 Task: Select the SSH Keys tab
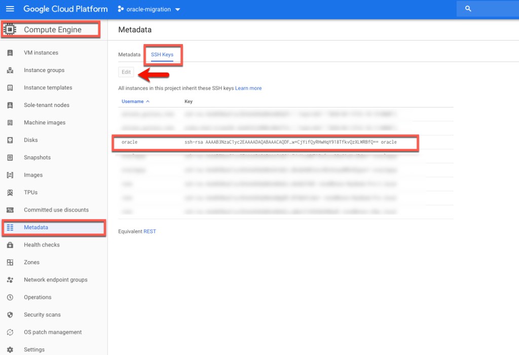pyautogui.click(x=162, y=55)
